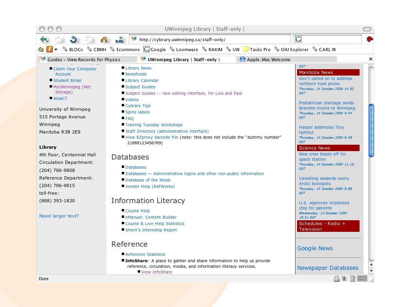Click the Science News section header
This screenshot has width=410, height=307.
tap(328, 148)
